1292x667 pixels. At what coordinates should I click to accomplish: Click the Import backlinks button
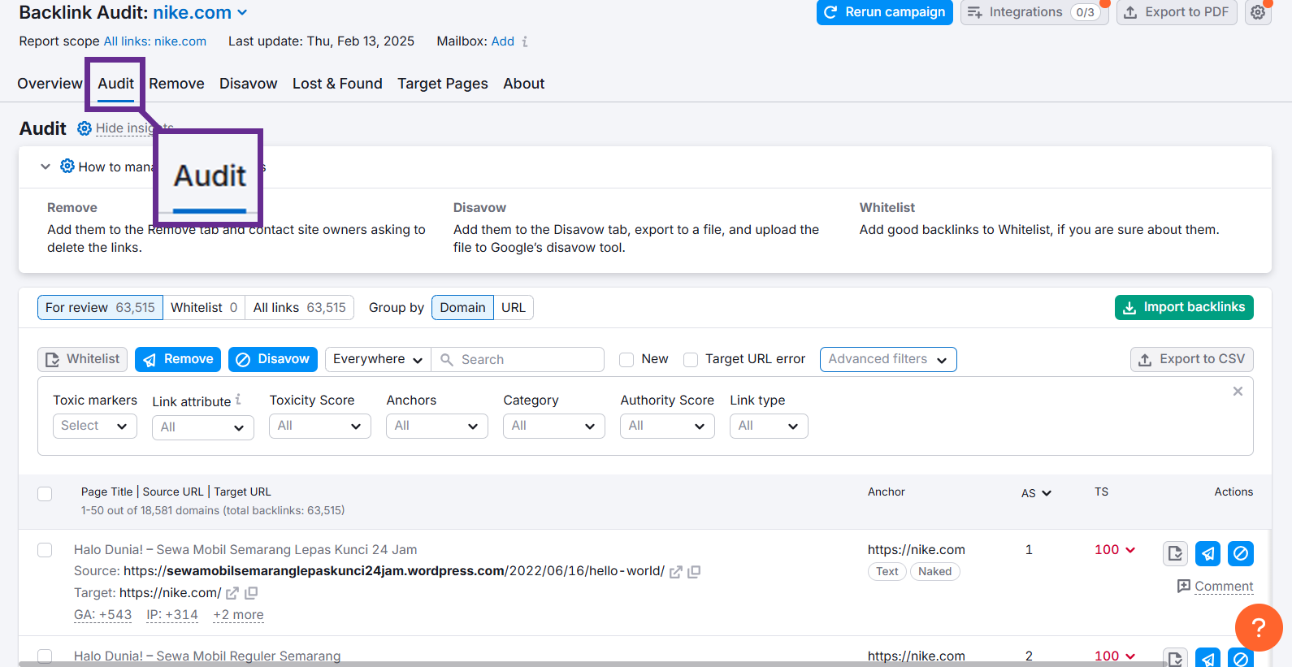[x=1184, y=307]
